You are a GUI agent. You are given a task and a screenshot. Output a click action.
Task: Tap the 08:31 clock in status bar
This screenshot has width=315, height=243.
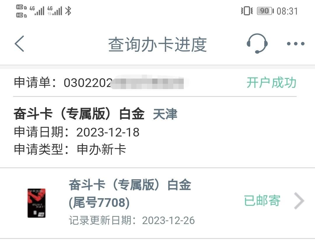tap(287, 11)
